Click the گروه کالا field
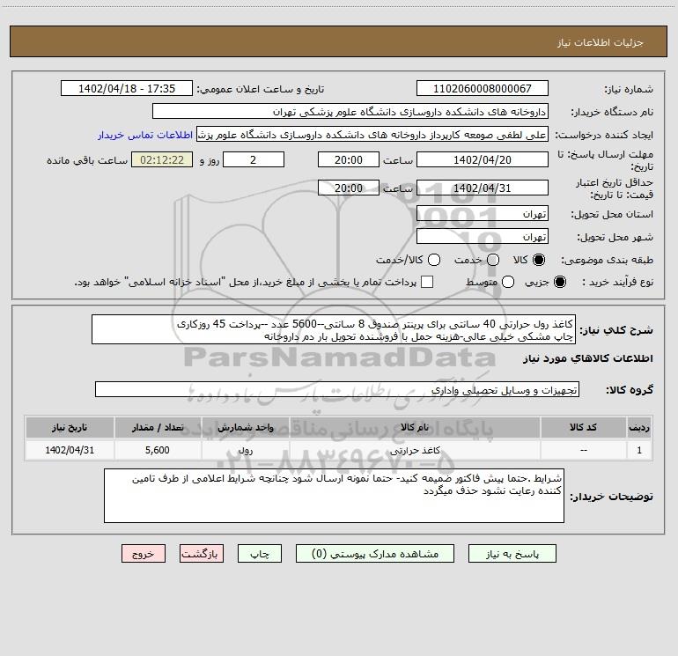The image size is (678, 656). (x=337, y=389)
